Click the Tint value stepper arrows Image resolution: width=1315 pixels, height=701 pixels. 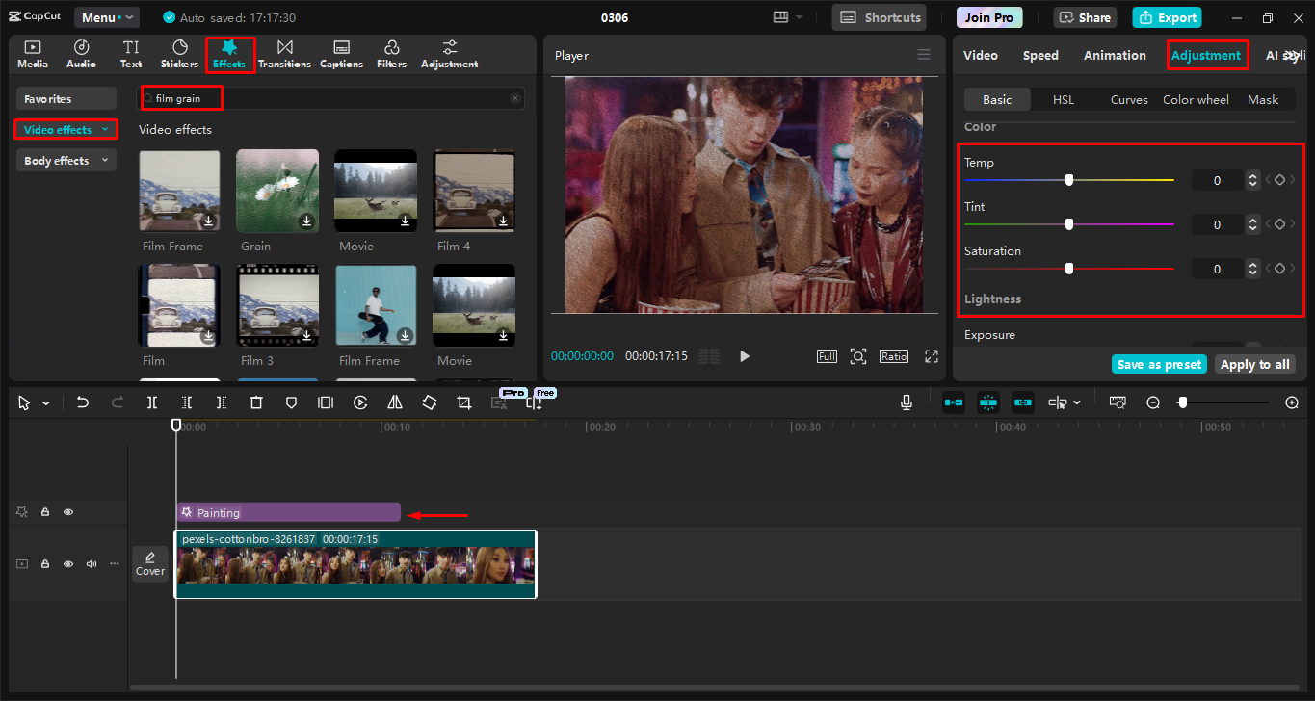click(x=1252, y=224)
